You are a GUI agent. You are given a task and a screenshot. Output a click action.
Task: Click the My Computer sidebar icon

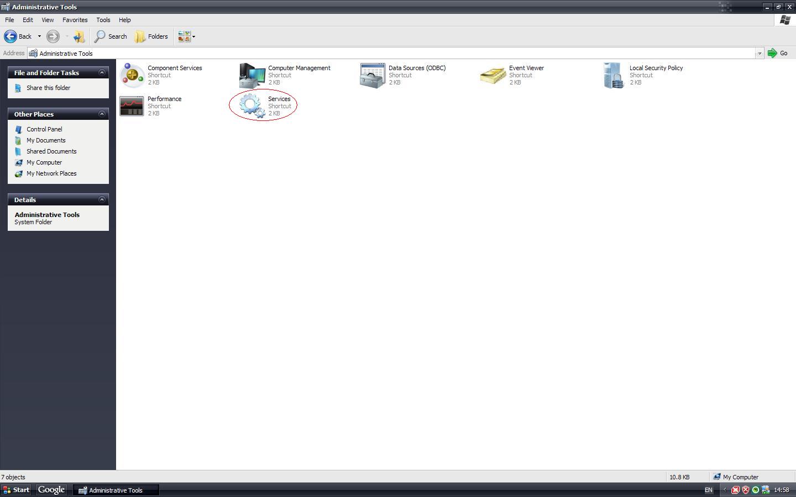(18, 162)
